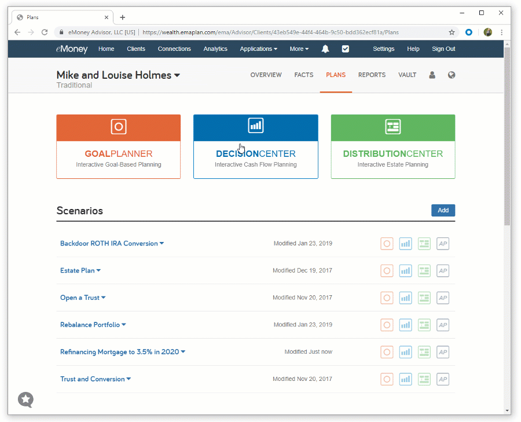521x422 pixels.
Task: Expand Backdoor ROTH IRA Conversion scenario options
Action: click(162, 243)
